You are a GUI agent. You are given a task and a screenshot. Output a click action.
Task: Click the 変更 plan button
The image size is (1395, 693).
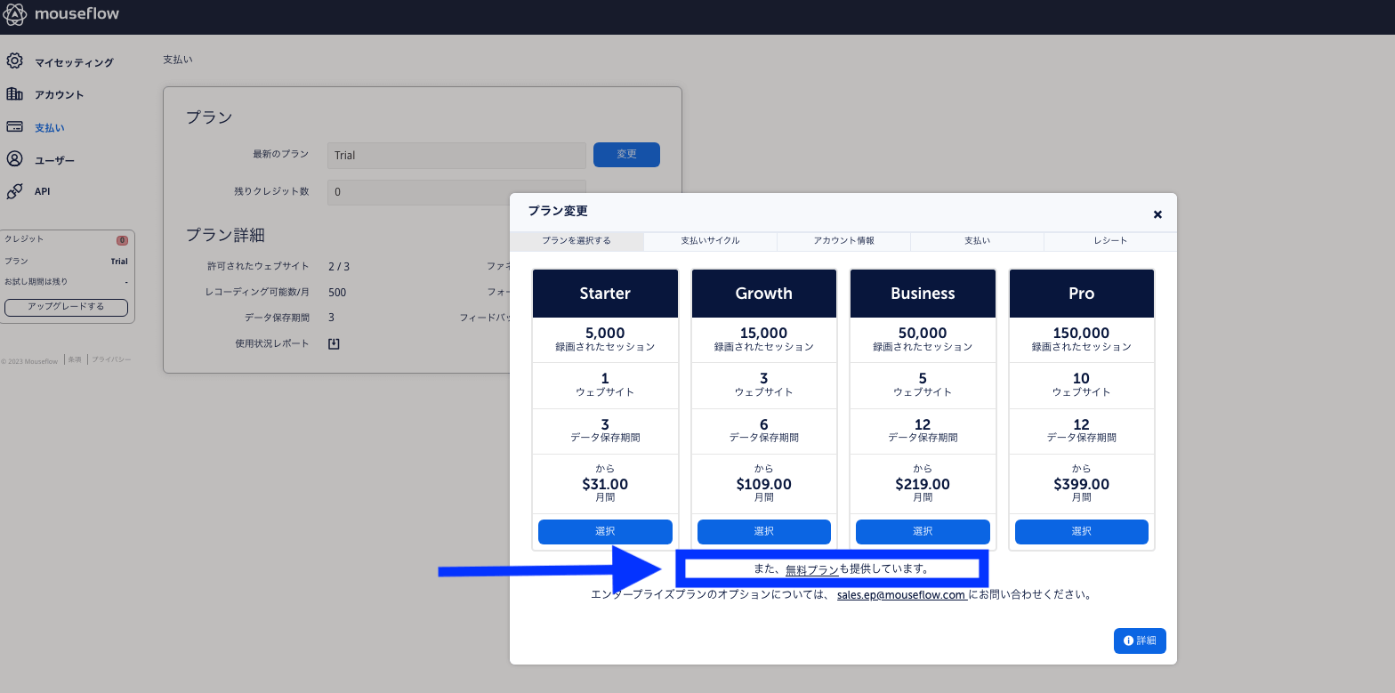[x=626, y=154]
